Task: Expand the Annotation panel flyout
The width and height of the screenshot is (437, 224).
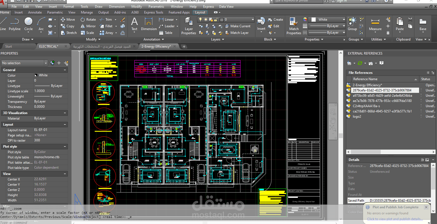Action: [x=153, y=39]
